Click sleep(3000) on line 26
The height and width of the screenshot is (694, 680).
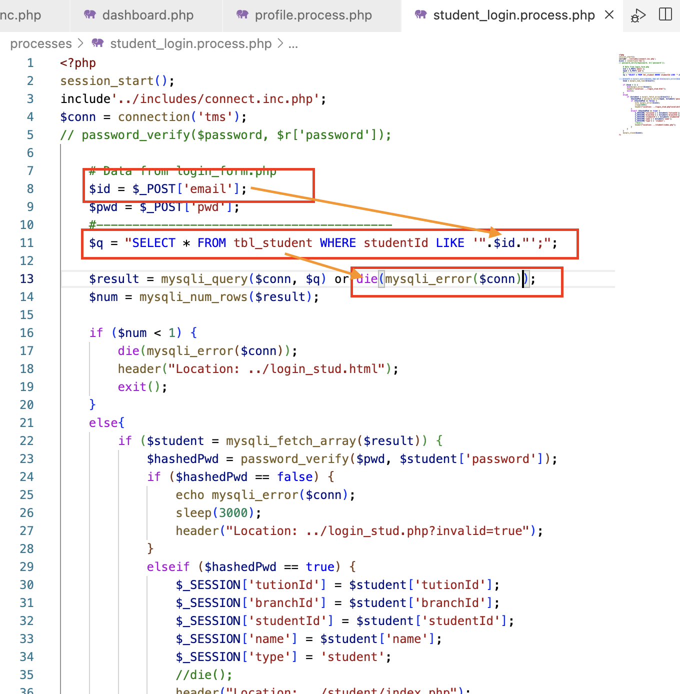click(x=215, y=513)
